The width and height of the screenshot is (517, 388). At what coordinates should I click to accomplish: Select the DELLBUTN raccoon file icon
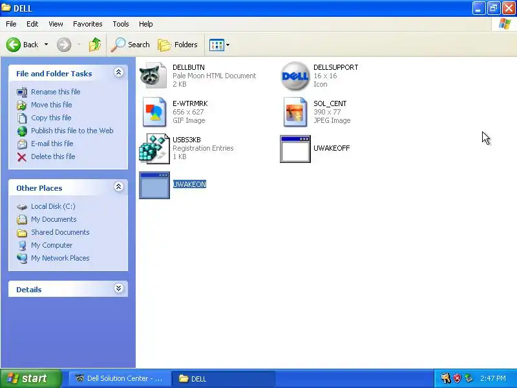click(154, 76)
